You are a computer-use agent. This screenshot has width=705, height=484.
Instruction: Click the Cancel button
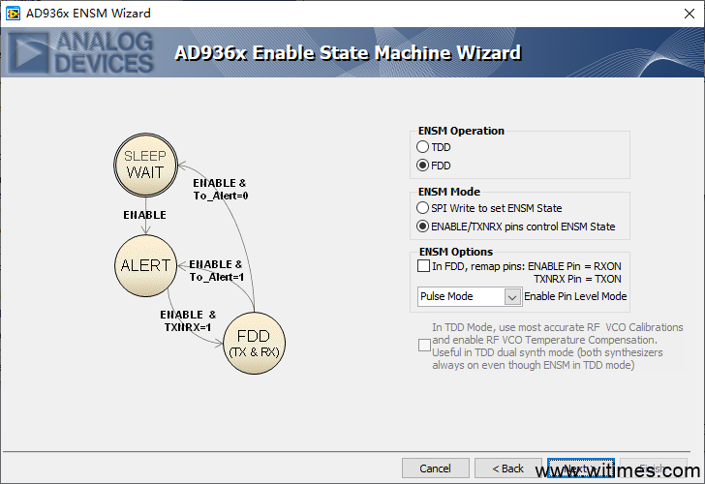tap(435, 469)
